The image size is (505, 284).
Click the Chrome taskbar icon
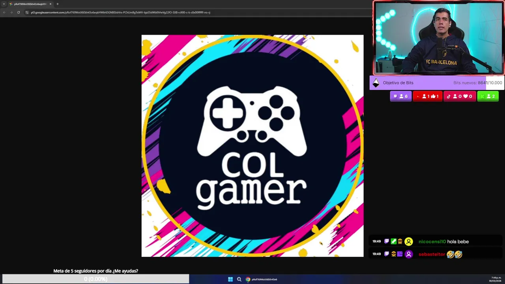(248, 279)
